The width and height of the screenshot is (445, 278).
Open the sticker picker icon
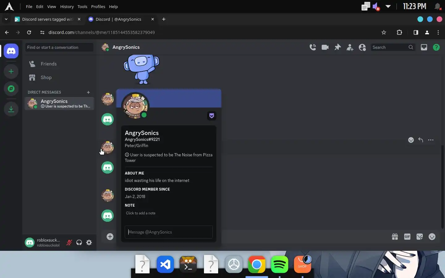click(420, 237)
